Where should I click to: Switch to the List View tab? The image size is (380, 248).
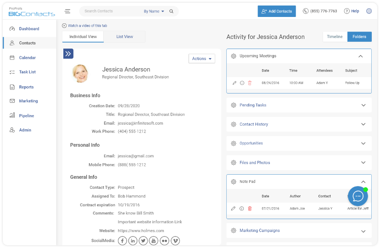[x=124, y=37]
